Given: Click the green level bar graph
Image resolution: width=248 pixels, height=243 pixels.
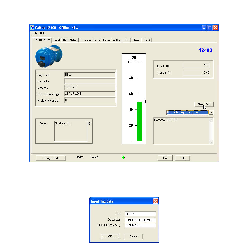Looking at the screenshot, I should 139,121.
